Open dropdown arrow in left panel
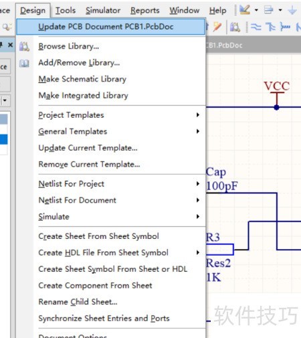This screenshot has height=338, width=301. (x=5, y=100)
